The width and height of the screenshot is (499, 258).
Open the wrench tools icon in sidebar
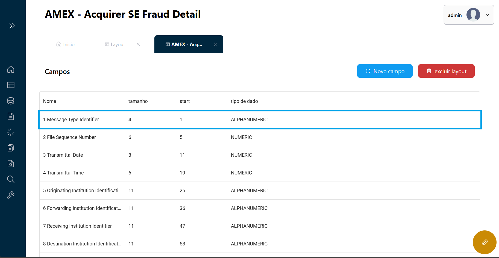click(11, 195)
